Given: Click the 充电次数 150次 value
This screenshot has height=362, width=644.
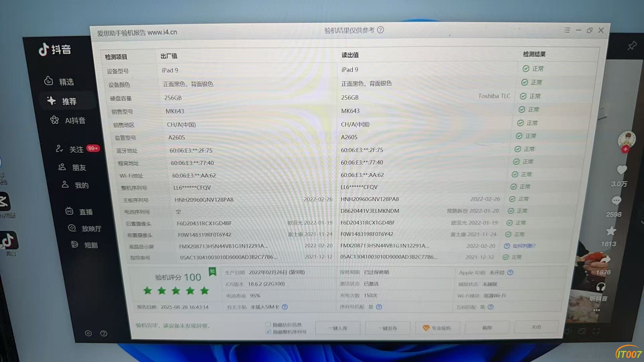Looking at the screenshot, I should pyautogui.click(x=371, y=295).
